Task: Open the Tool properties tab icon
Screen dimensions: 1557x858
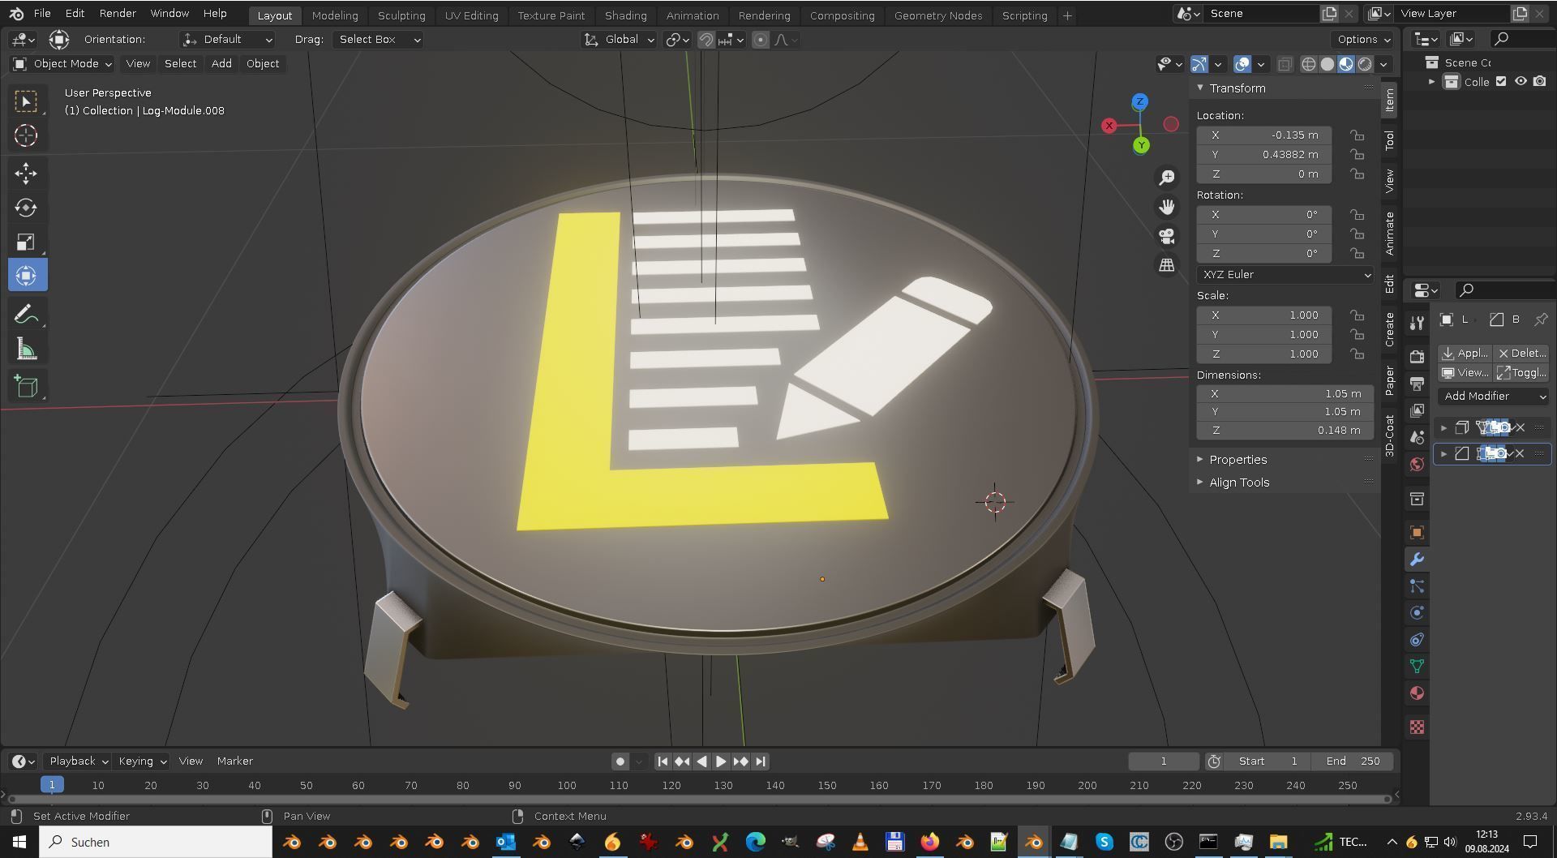Action: [1417, 323]
